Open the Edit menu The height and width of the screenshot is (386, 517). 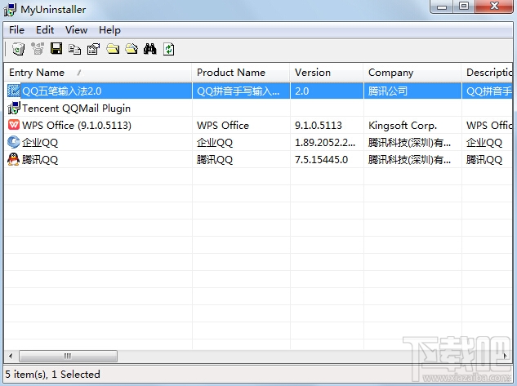pos(45,30)
